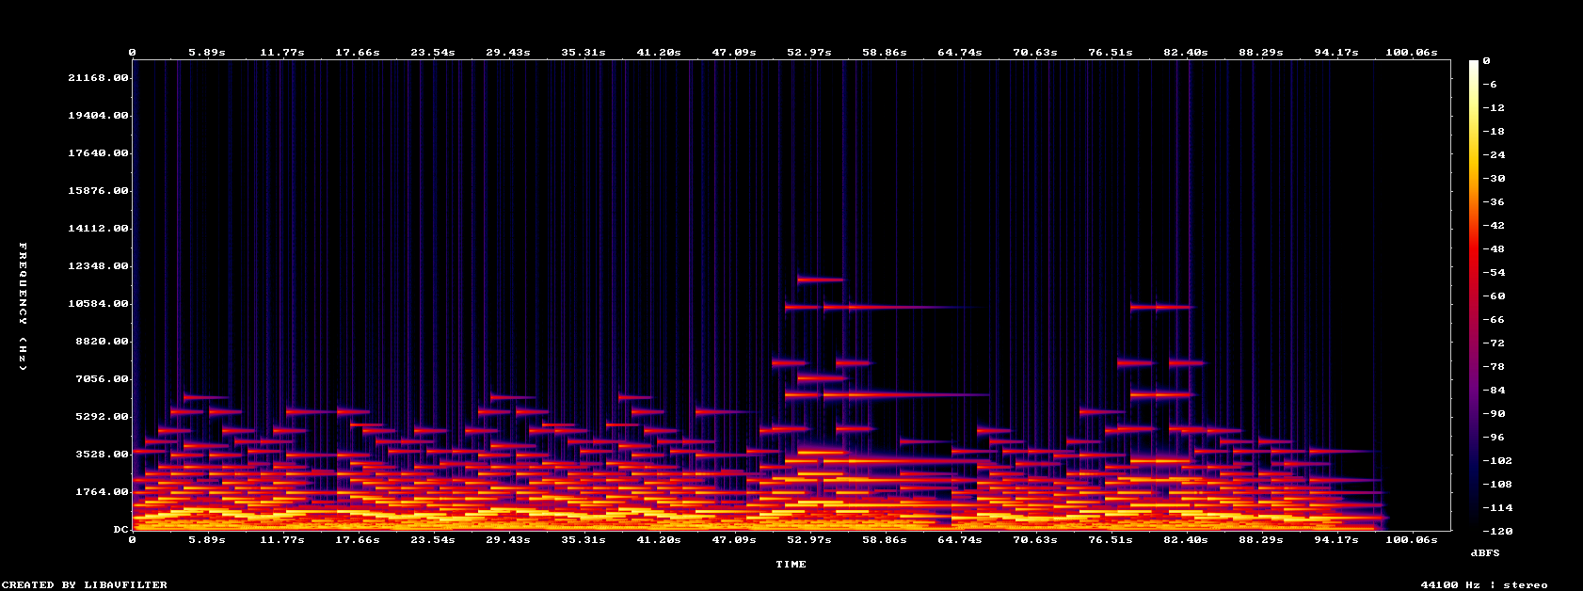This screenshot has width=1583, height=591.
Task: Click the 44100 Hz stereo info text
Action: coord(1484,585)
